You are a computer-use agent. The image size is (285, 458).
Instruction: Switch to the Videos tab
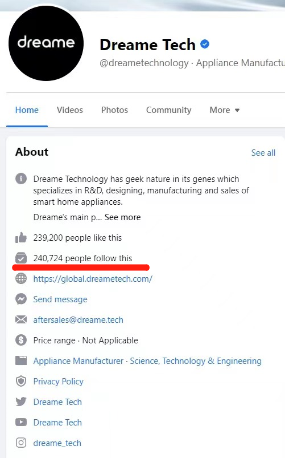[x=69, y=110]
